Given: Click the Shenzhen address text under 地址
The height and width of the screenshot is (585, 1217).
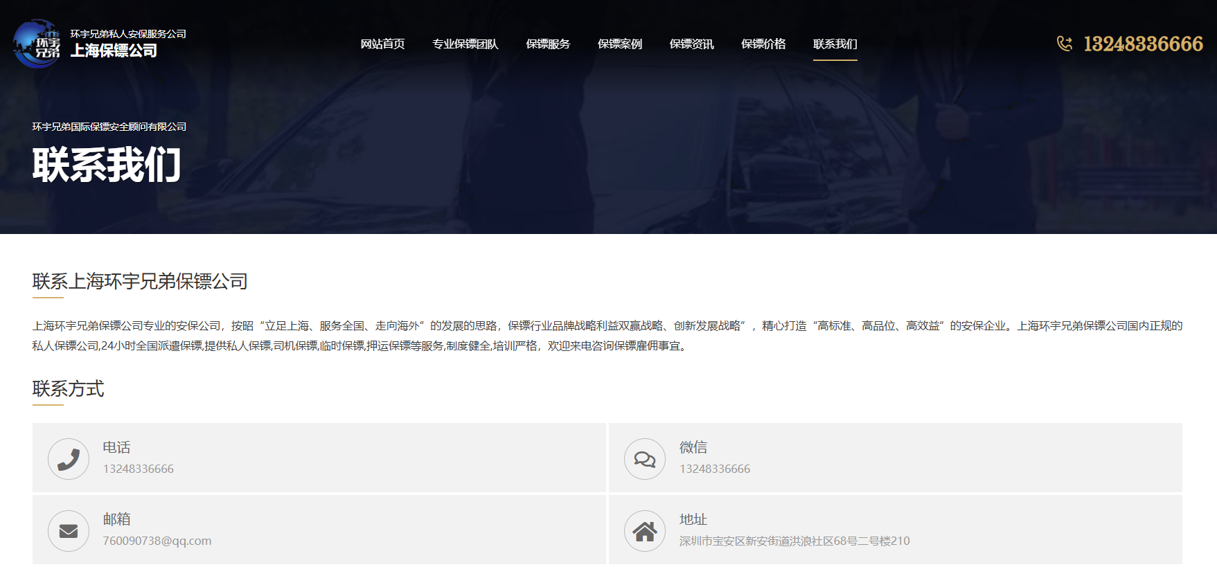Looking at the screenshot, I should click(x=794, y=541).
